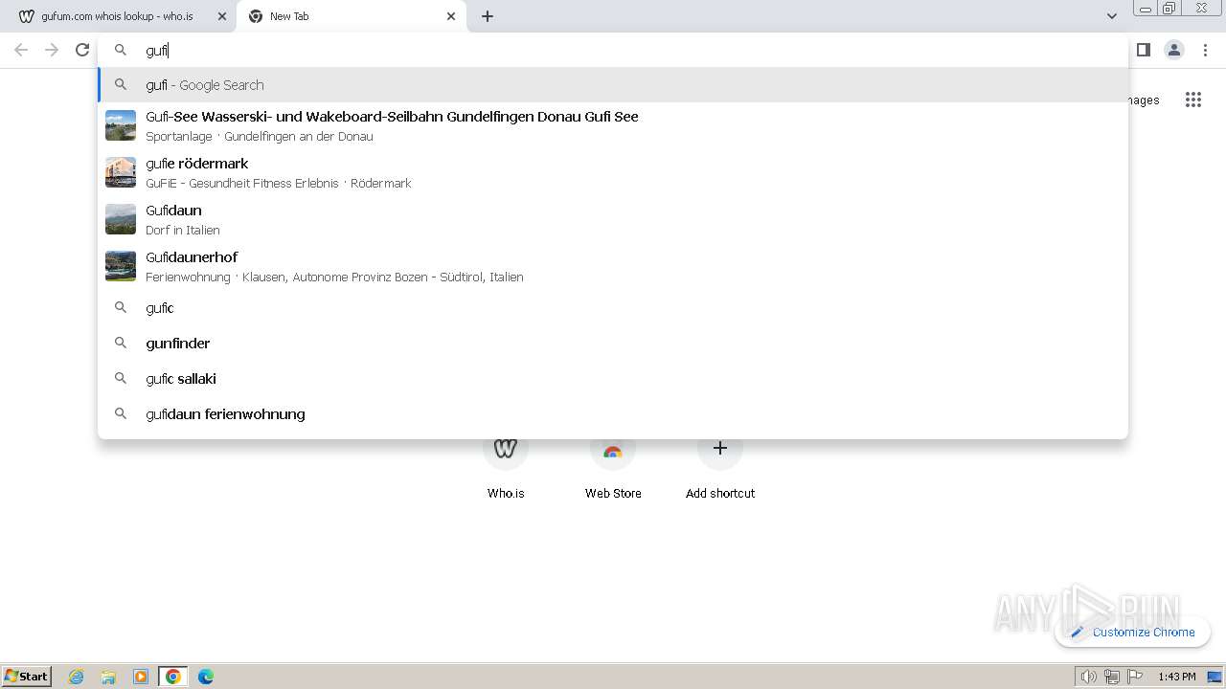Click the Add shortcut plus tile
Screen dimensions: 1226x689
pos(720,448)
